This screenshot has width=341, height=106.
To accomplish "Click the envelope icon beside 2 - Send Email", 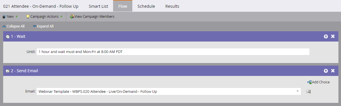I will coord(8,71).
